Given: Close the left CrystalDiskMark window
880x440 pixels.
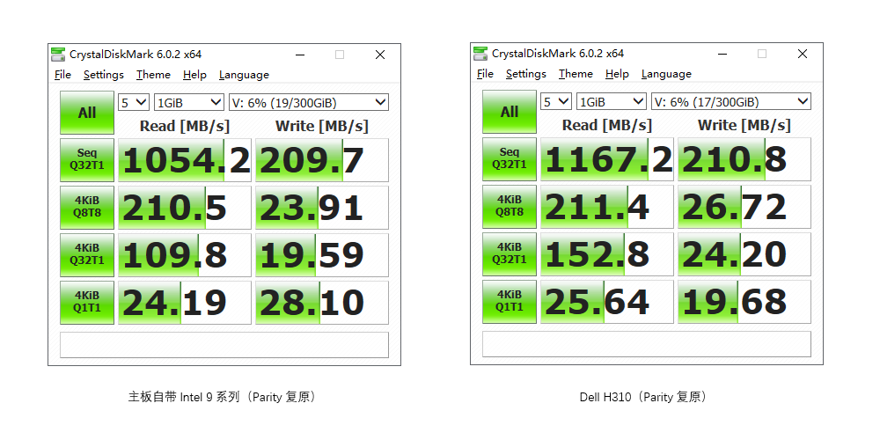Looking at the screenshot, I should click(x=380, y=55).
